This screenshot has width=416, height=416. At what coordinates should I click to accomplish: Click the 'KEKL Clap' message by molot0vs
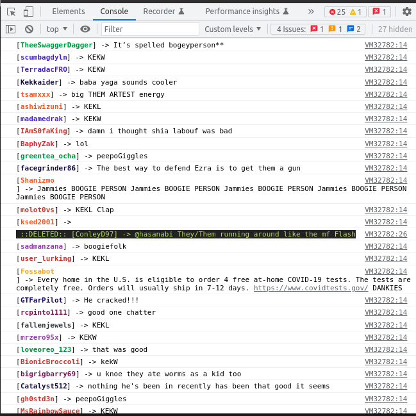click(x=95, y=210)
